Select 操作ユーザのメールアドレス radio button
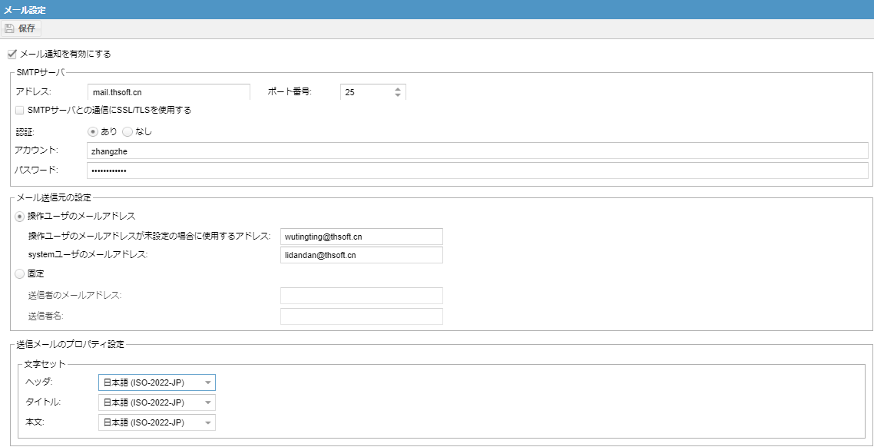The image size is (874, 447). tap(19, 216)
